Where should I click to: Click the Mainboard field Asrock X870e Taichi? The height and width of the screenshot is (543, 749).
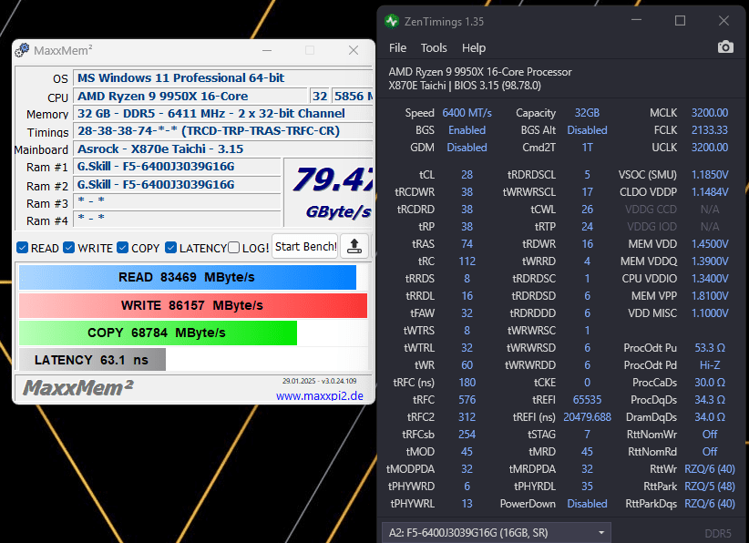[223, 149]
